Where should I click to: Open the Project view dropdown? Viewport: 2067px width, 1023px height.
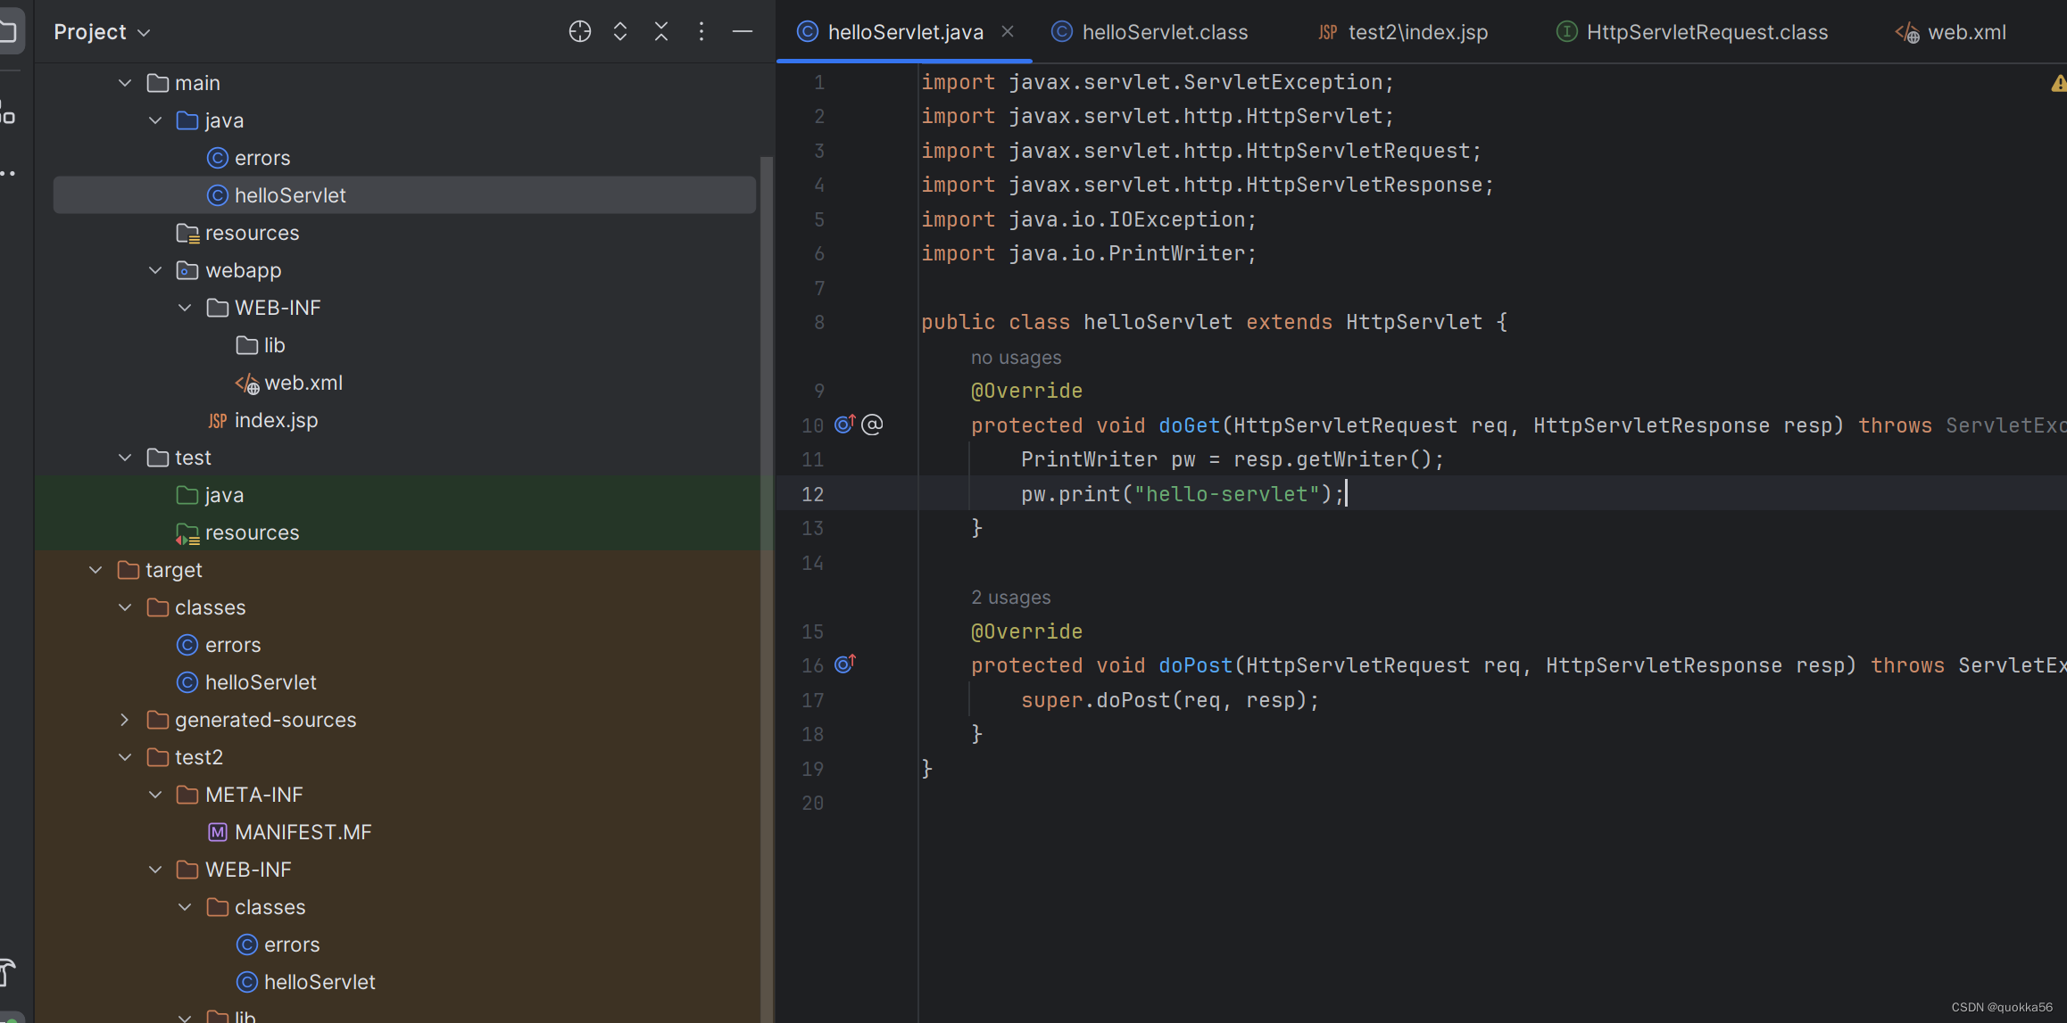pos(102,32)
